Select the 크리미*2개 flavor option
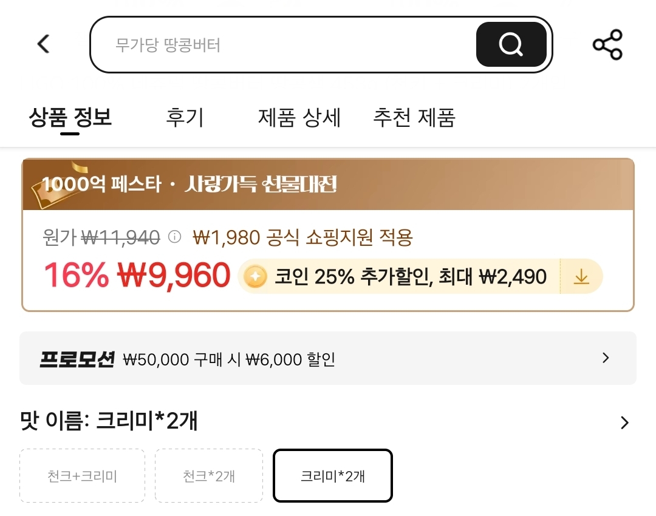Viewport: 656px width, 516px height. pyautogui.click(x=333, y=476)
